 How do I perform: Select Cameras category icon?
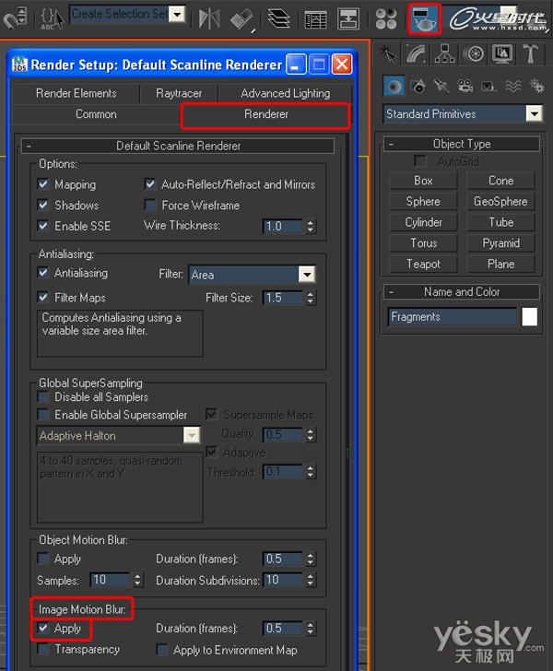[x=465, y=86]
